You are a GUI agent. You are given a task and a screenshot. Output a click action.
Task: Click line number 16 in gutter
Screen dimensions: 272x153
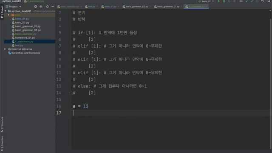59,106
